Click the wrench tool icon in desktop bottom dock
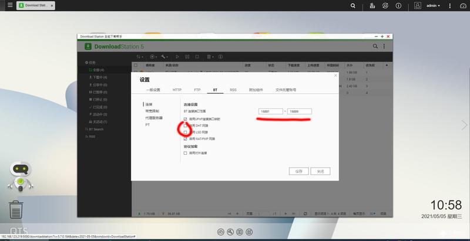This screenshot has height=241, width=470. tap(230, 232)
